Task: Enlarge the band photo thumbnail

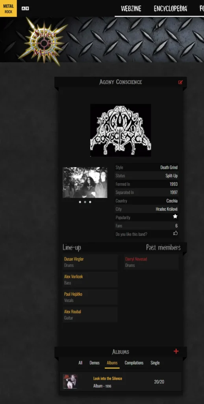Action: point(85,182)
